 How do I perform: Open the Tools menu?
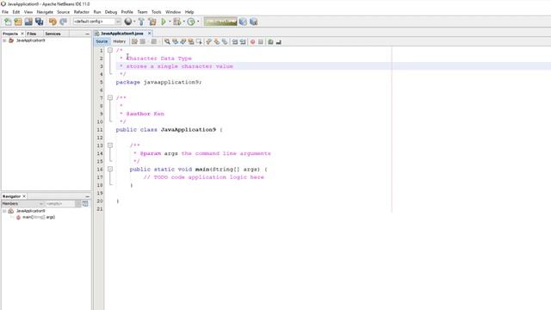[157, 12]
